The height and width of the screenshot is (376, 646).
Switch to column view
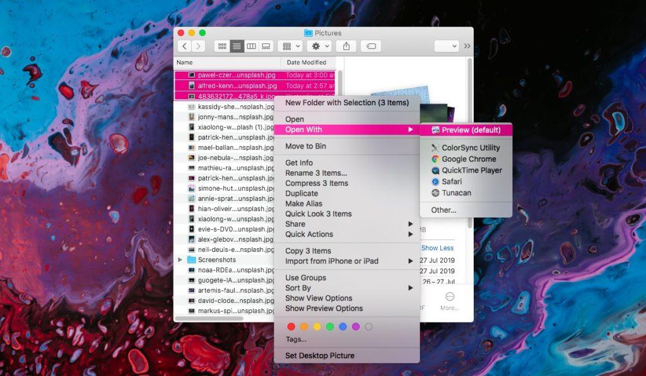(x=252, y=45)
